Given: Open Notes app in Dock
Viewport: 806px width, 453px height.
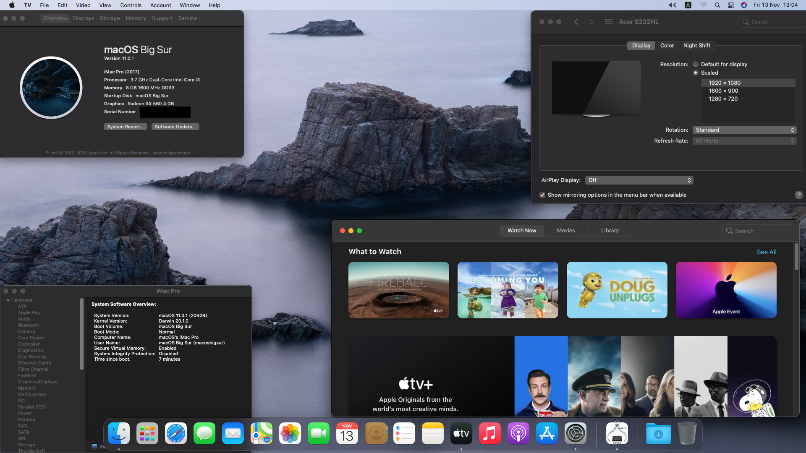Looking at the screenshot, I should [433, 433].
